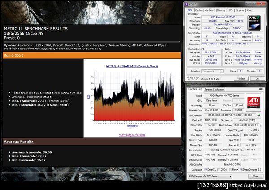Click the OK button in CPU-Z
This screenshot has height=190, width=269.
click(257, 79)
